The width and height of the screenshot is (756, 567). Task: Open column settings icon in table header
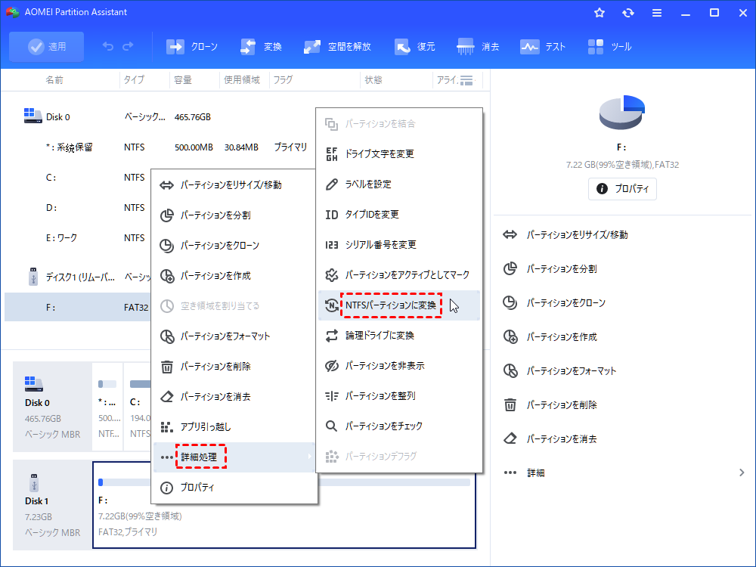[466, 80]
